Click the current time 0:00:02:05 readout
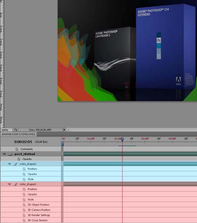The height and width of the screenshot is (223, 197). coord(23,142)
